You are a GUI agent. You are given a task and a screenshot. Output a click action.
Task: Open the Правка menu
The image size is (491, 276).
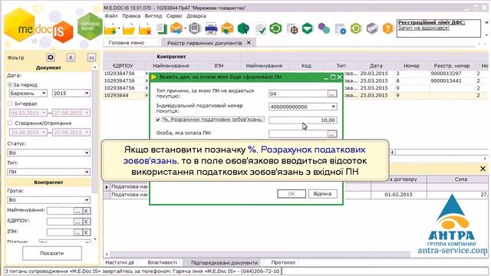131,15
